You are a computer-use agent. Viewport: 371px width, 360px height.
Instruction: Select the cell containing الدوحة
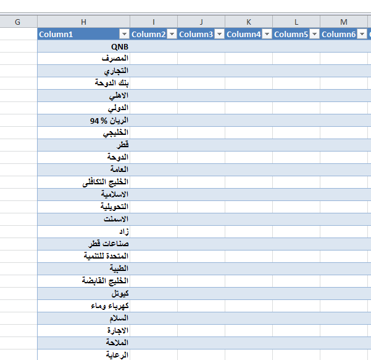point(83,158)
